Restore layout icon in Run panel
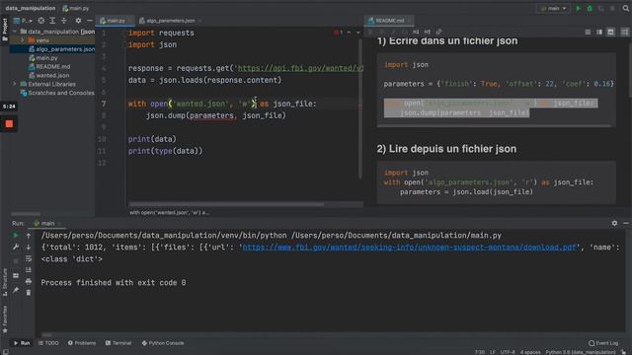This screenshot has height=355, width=632. (16, 276)
